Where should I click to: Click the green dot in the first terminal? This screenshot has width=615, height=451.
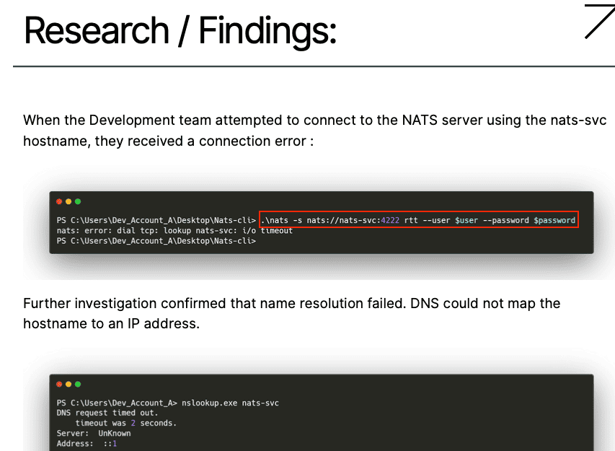[78, 201]
